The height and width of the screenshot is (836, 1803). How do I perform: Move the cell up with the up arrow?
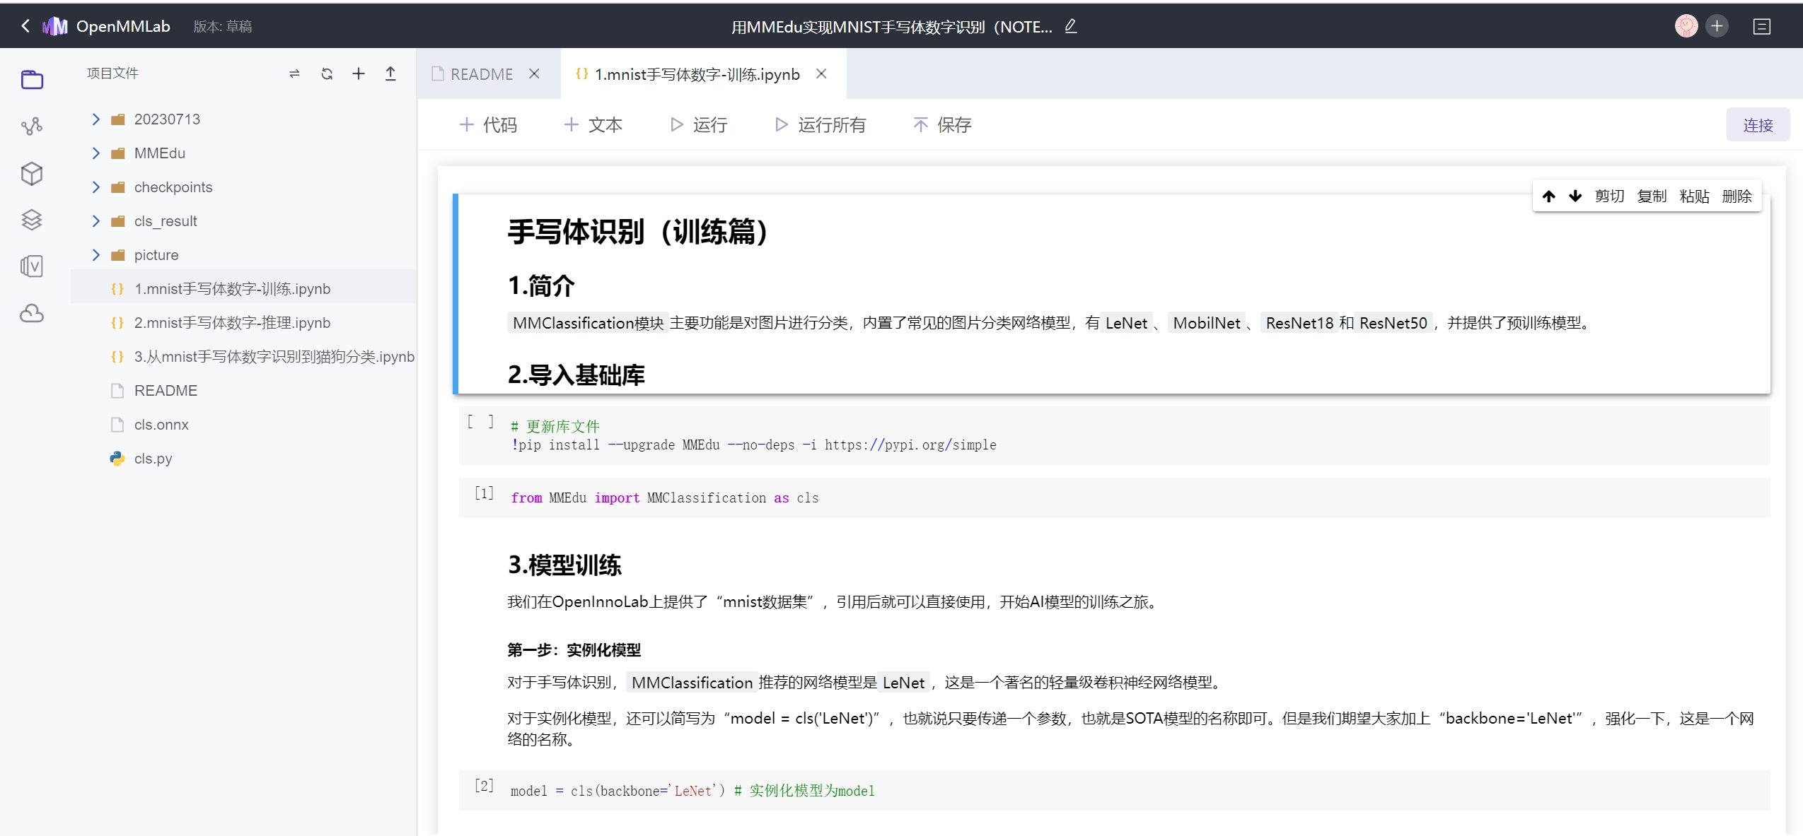click(1549, 196)
